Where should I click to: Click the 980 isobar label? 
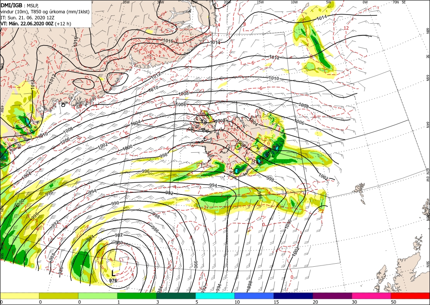(x=119, y=243)
